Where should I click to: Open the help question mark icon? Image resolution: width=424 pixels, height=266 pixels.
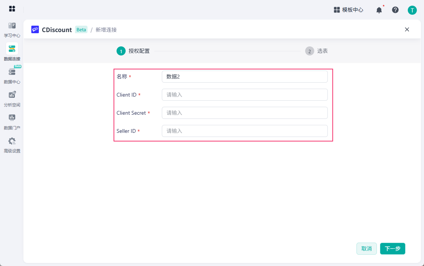[395, 10]
